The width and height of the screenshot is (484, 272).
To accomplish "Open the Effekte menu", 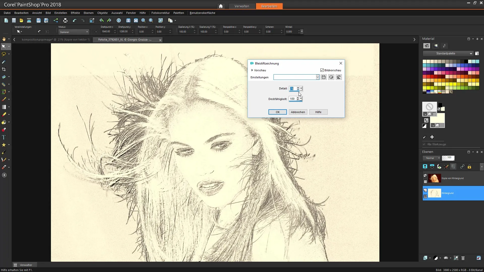I will point(75,13).
